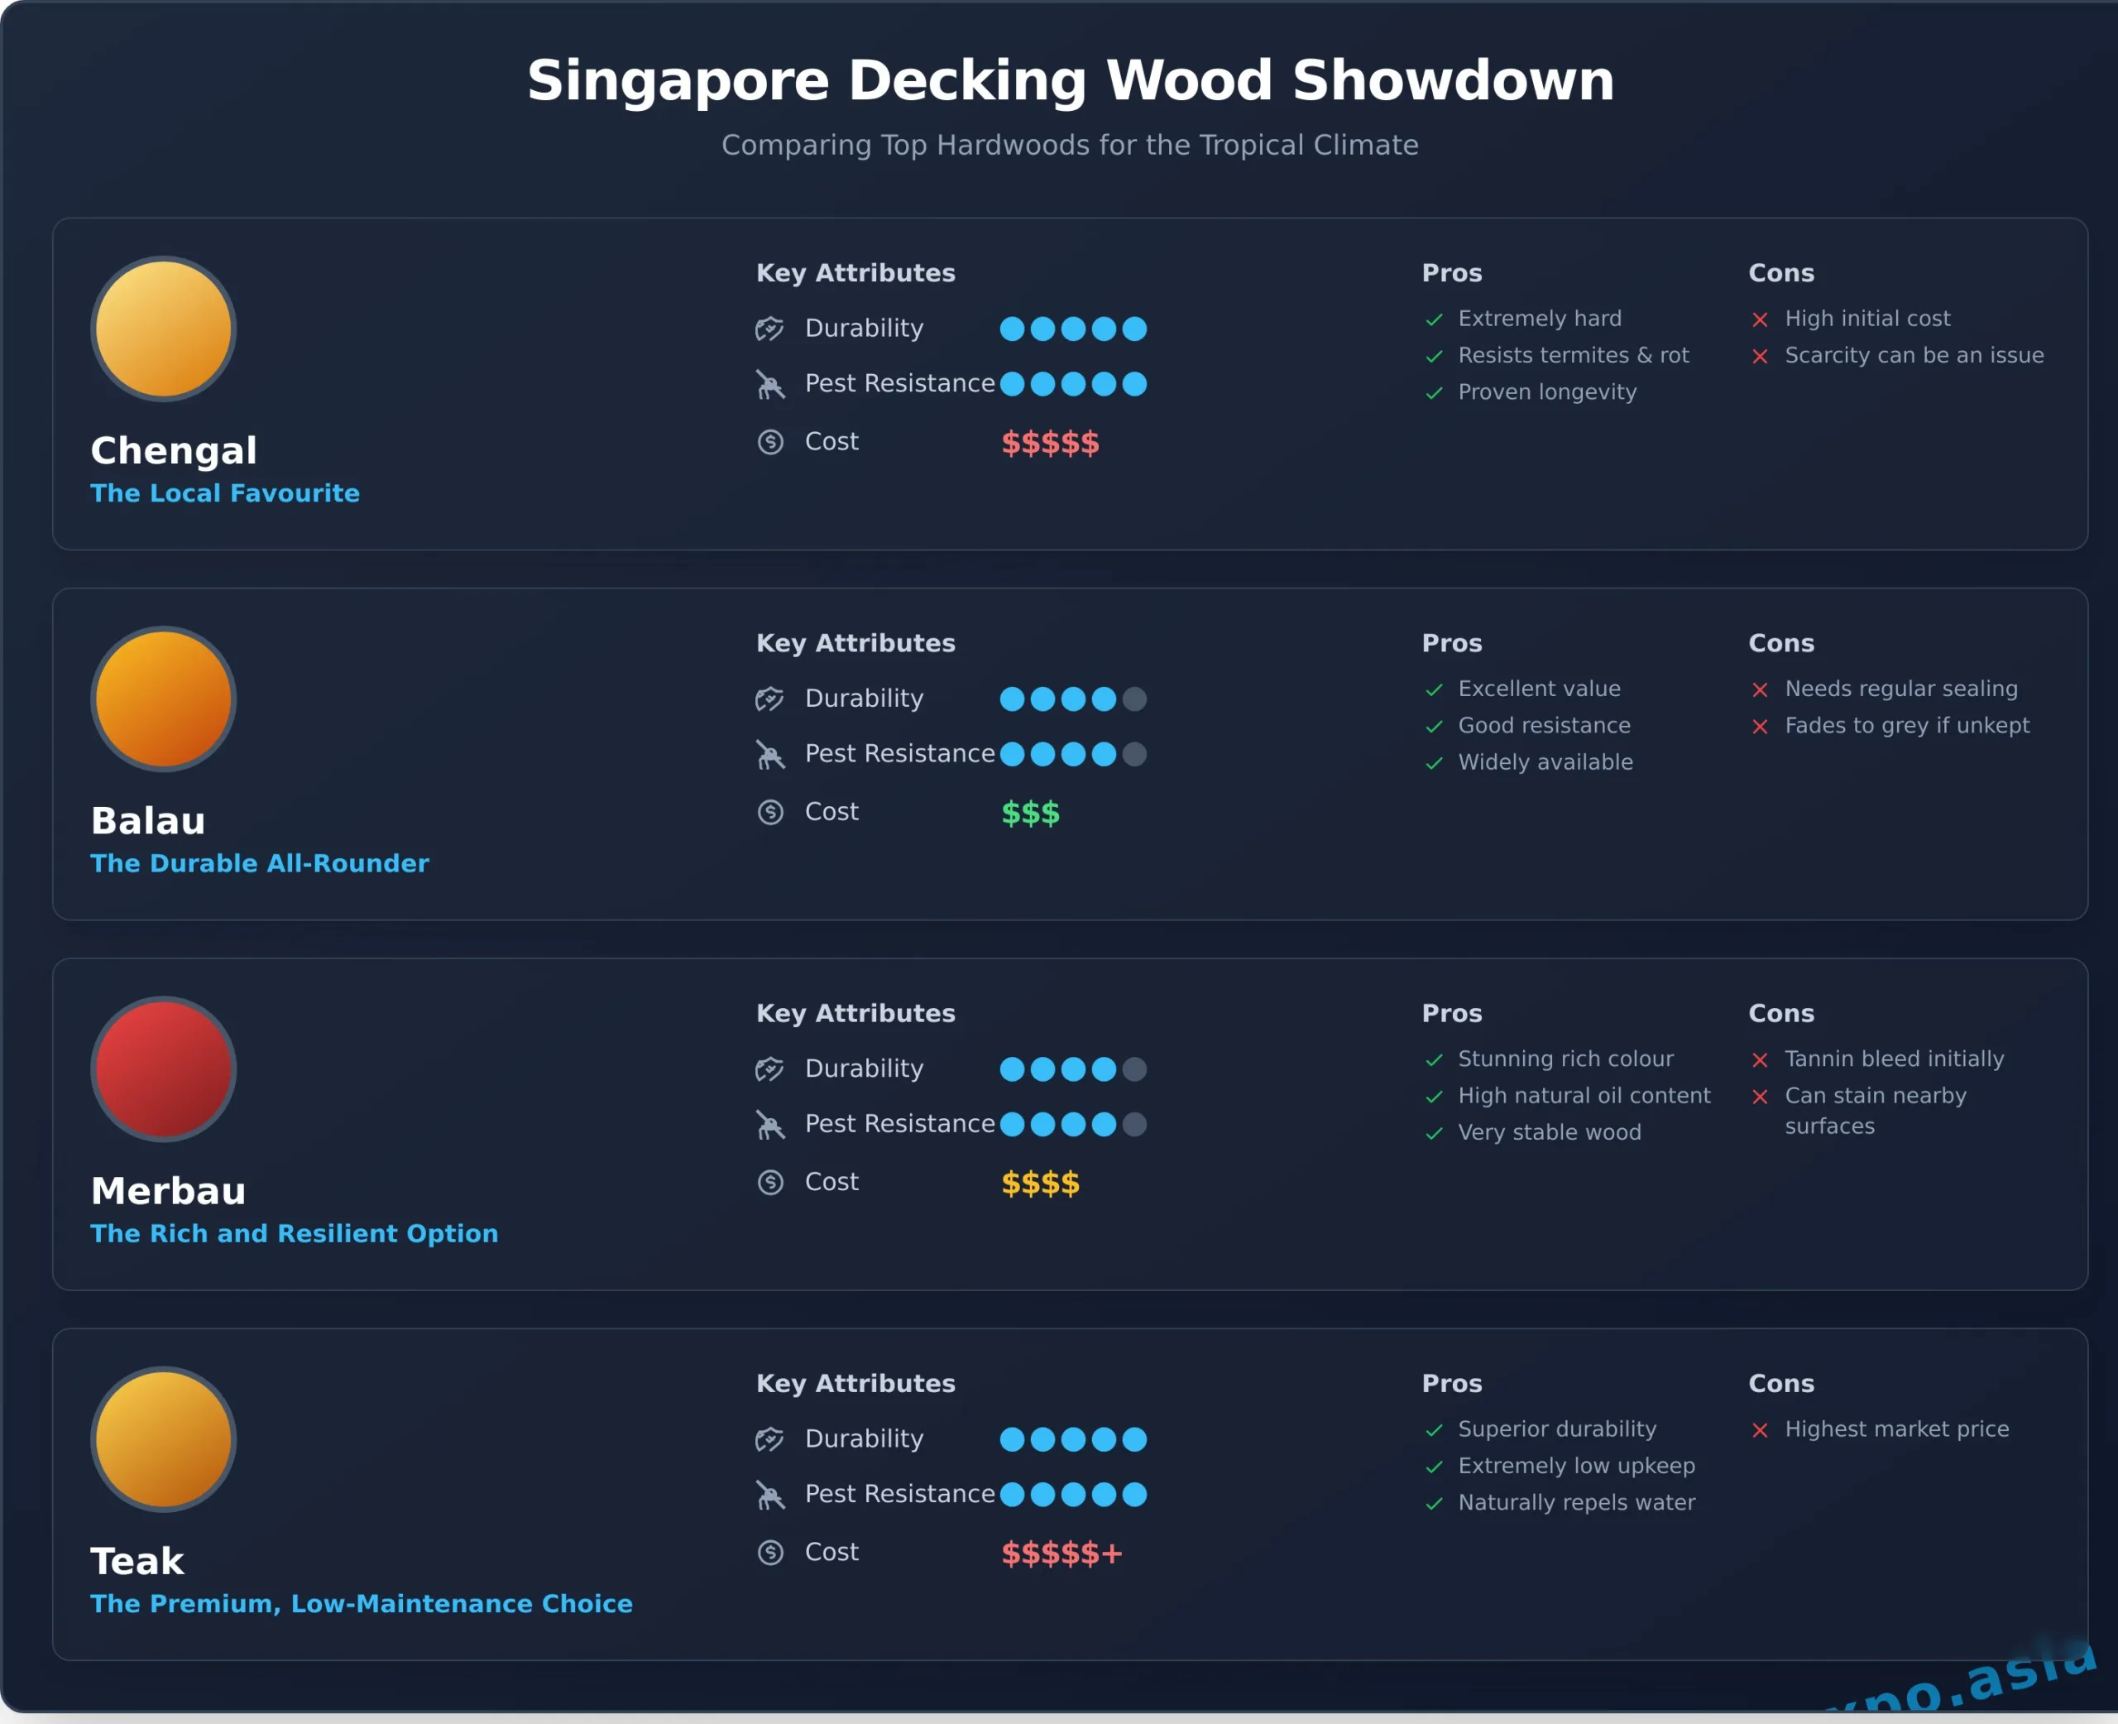This screenshot has width=2118, height=1724.
Task: Click the Key Attributes heading in Merbau card
Action: [x=855, y=1014]
